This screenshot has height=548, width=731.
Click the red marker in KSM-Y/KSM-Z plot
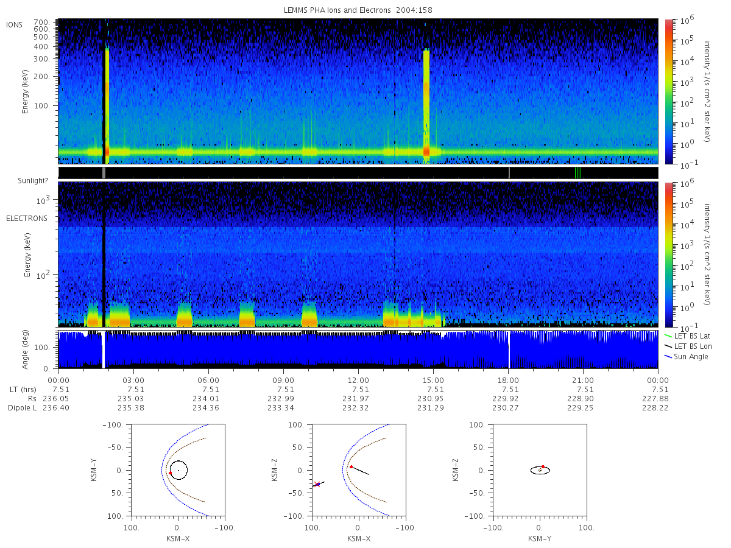[543, 466]
